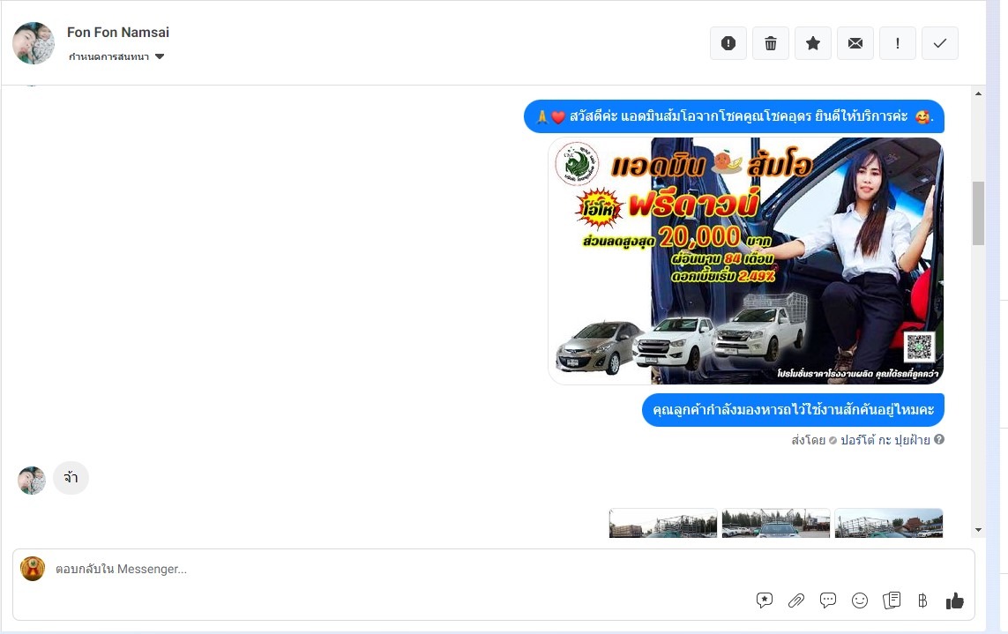This screenshot has height=634, width=1008.
Task: Attach a file with paperclip icon
Action: tap(795, 600)
